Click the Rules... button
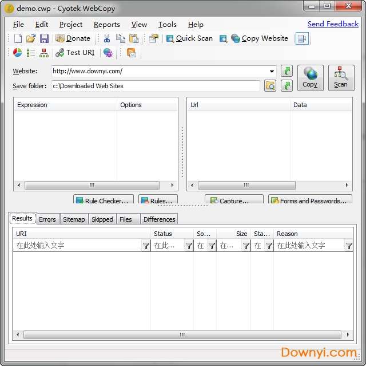 pos(158,199)
